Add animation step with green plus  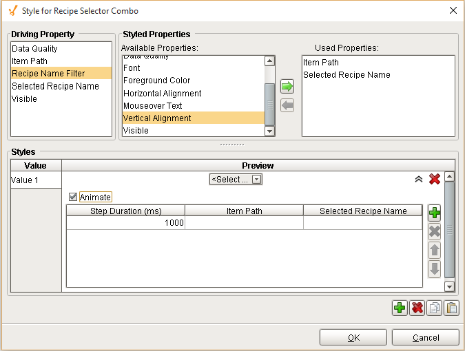434,213
